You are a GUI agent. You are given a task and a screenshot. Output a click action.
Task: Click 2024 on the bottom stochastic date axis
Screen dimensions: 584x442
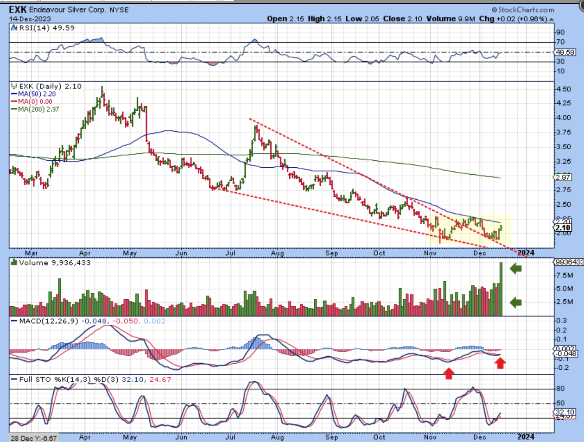(x=526, y=436)
